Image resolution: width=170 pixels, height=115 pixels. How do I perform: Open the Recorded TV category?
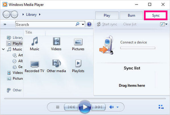click(x=35, y=66)
